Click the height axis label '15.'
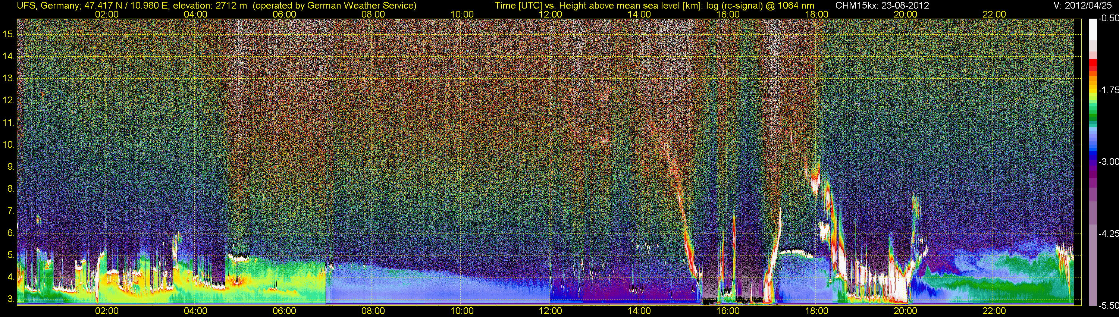Screen dimensions: 1119x317 [9, 34]
